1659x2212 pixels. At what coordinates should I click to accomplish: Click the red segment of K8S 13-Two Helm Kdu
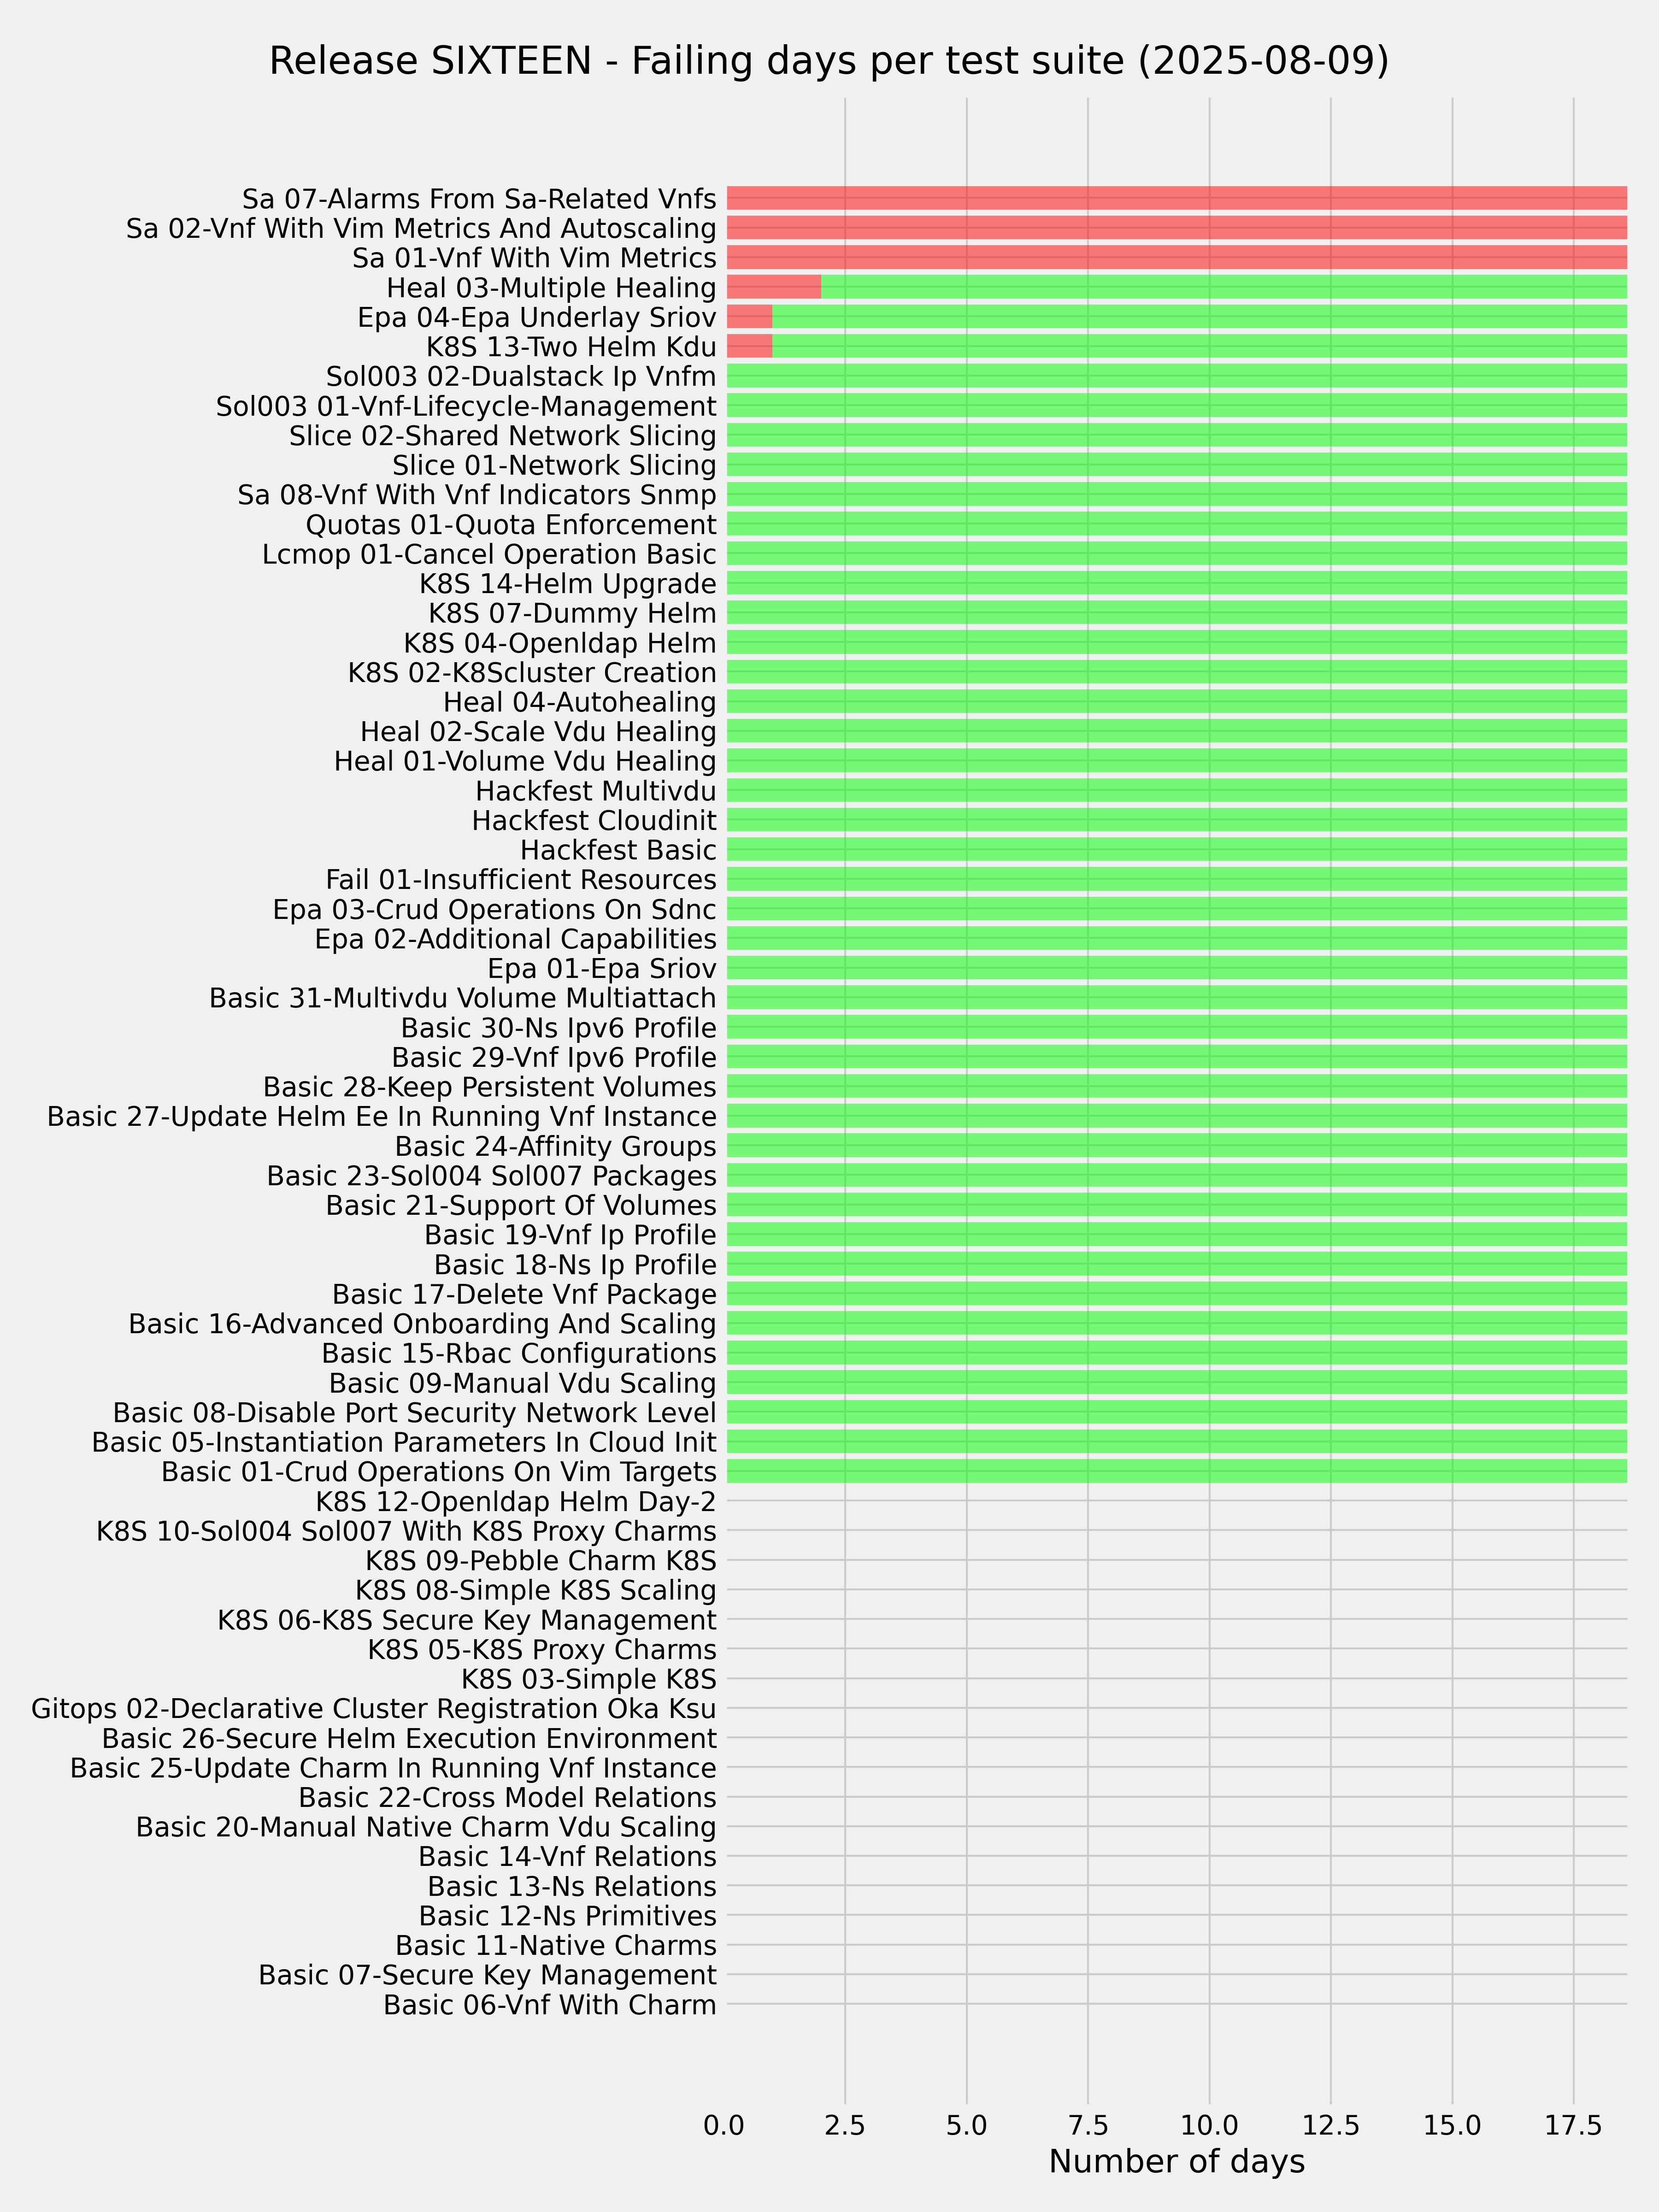click(x=750, y=347)
